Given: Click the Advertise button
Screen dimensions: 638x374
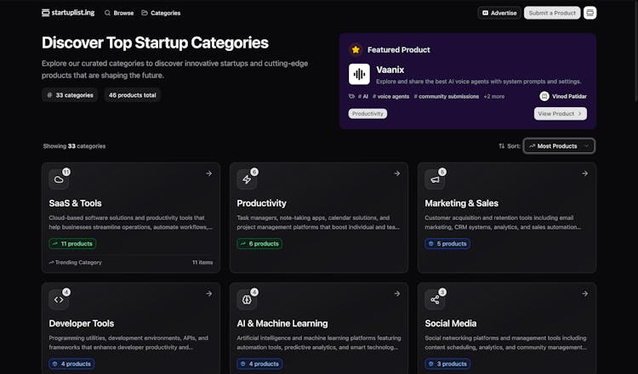Looking at the screenshot, I should point(499,13).
